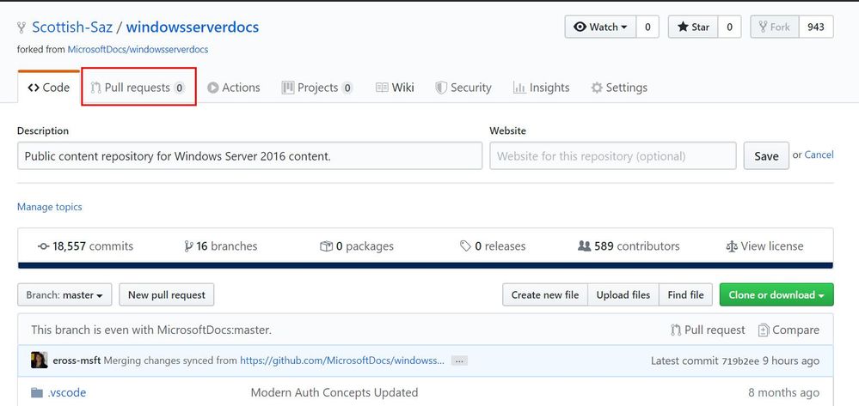View the 16 branches
859x406 pixels.
(x=221, y=246)
